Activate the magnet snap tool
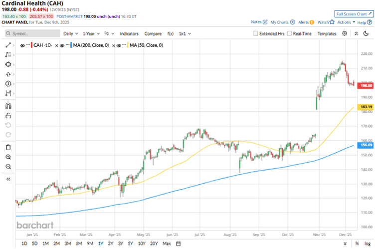This screenshot has width=375, height=249. pyautogui.click(x=7, y=106)
